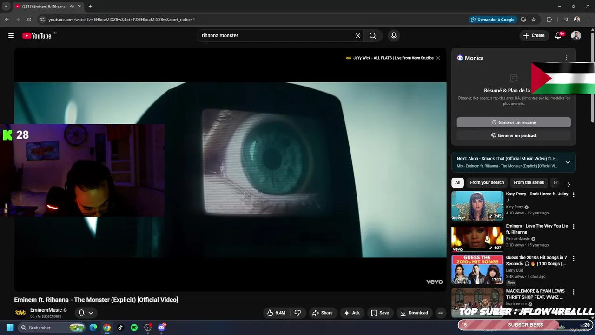Close the Eminem ft. Rihanna browser tab
595x335 pixels.
click(79, 7)
